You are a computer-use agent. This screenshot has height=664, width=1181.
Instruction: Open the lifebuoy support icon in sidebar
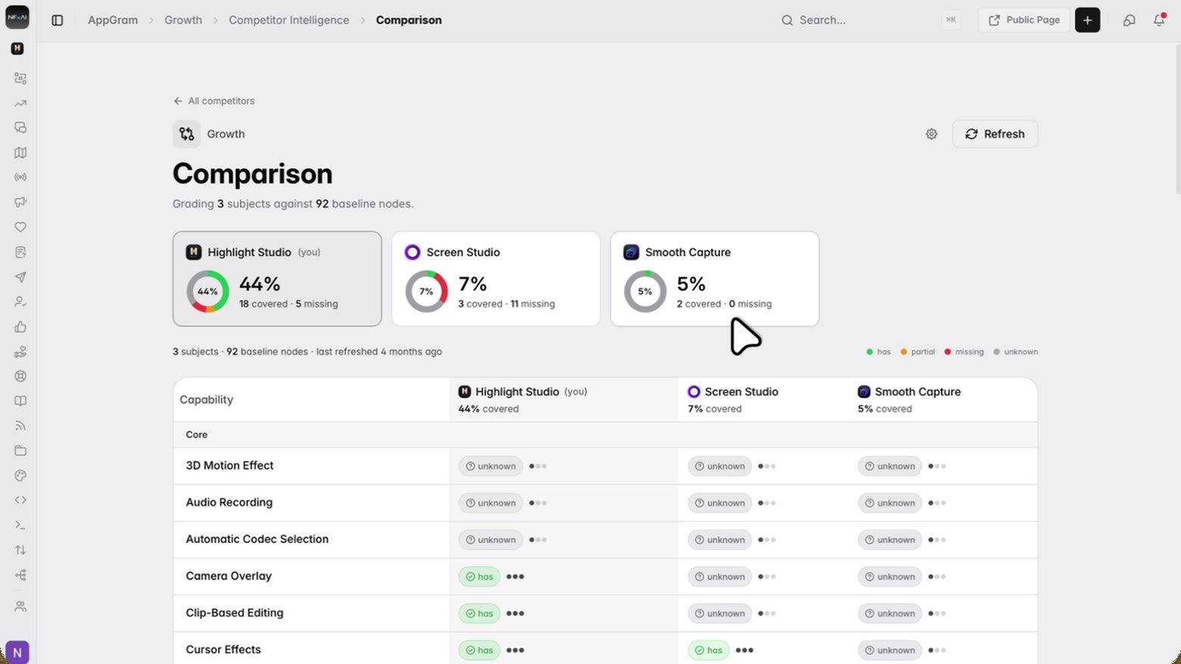click(x=20, y=376)
